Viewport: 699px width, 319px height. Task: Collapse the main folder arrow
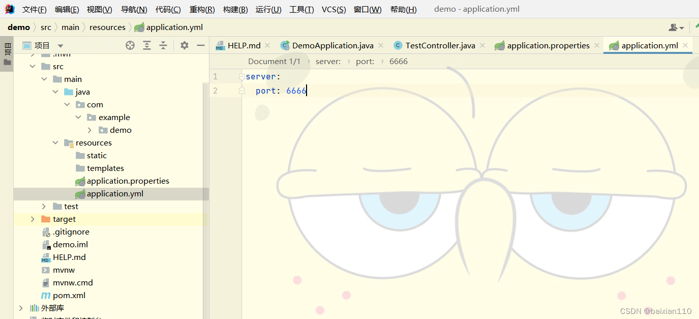click(x=44, y=79)
